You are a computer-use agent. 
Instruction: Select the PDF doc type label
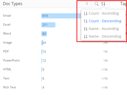point(6,51)
